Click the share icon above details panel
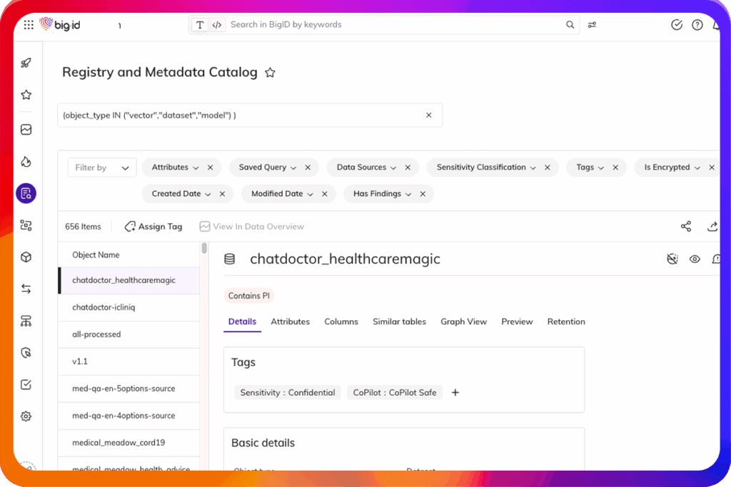Image resolution: width=731 pixels, height=487 pixels. click(x=686, y=227)
